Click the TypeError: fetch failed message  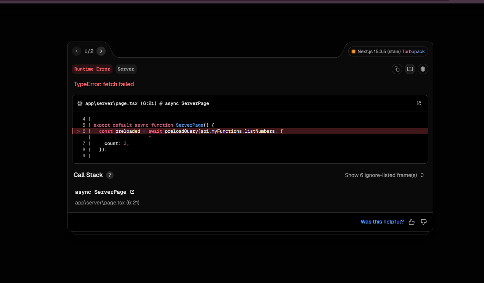click(x=104, y=84)
